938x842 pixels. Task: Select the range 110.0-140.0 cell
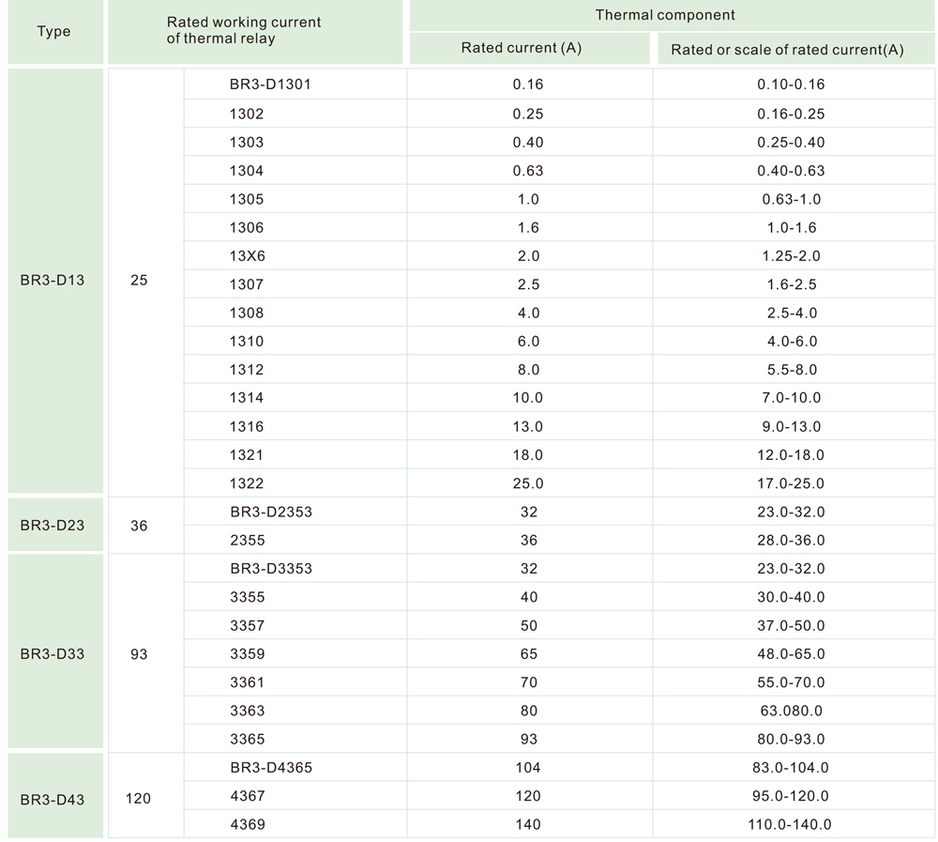(x=794, y=824)
